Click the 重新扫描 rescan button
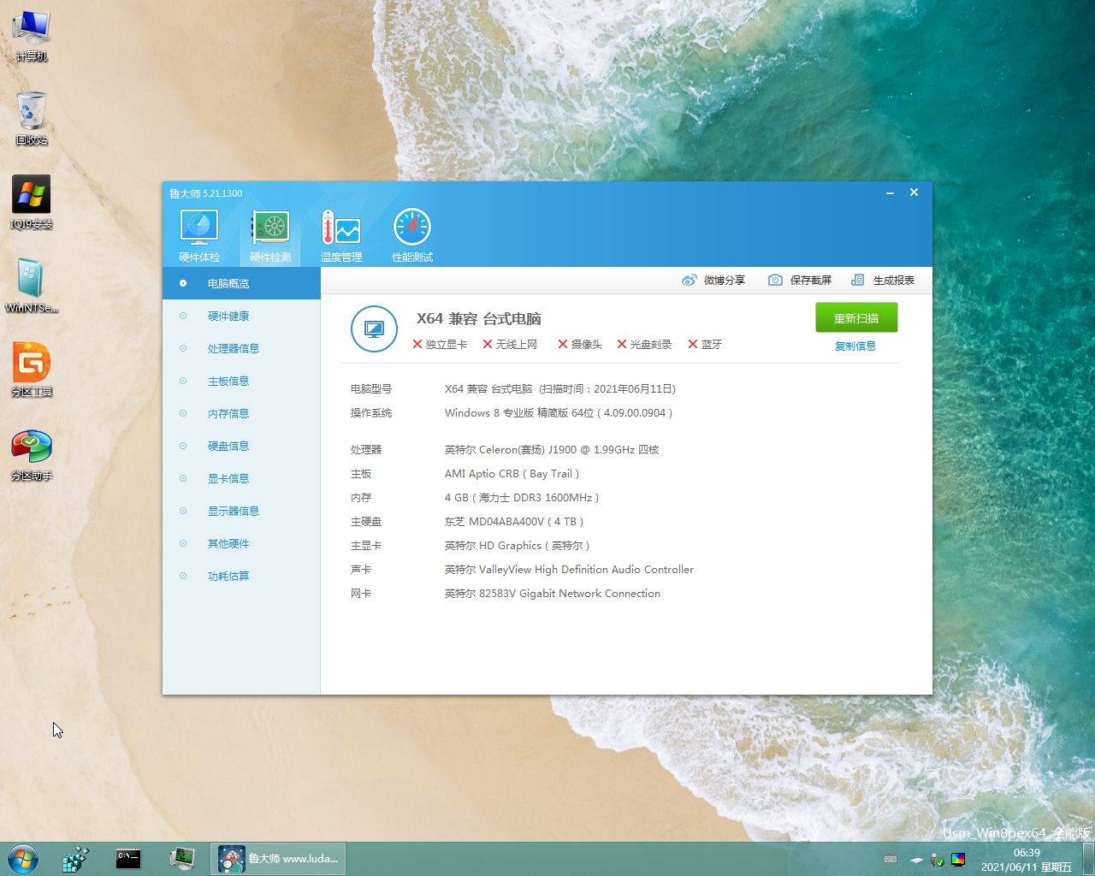The image size is (1095, 876). (856, 317)
